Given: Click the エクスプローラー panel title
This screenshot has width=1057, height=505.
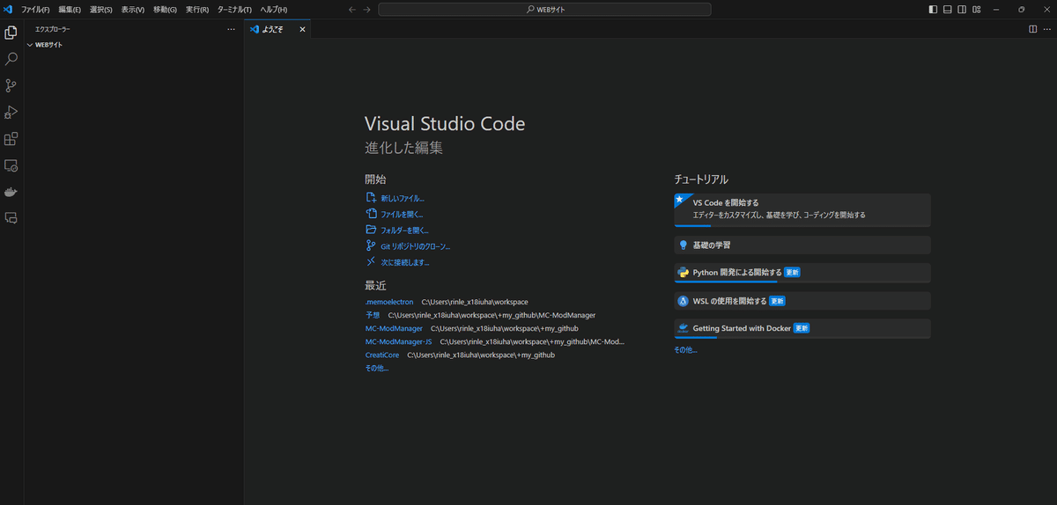Looking at the screenshot, I should pyautogui.click(x=52, y=29).
